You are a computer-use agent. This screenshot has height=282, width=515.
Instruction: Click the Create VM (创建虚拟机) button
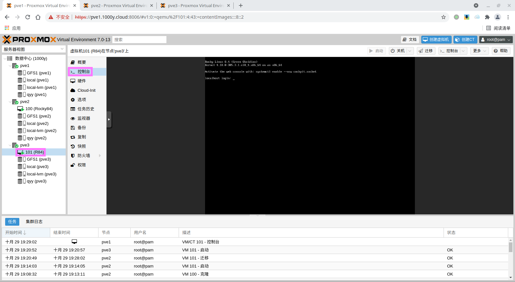[436, 40]
